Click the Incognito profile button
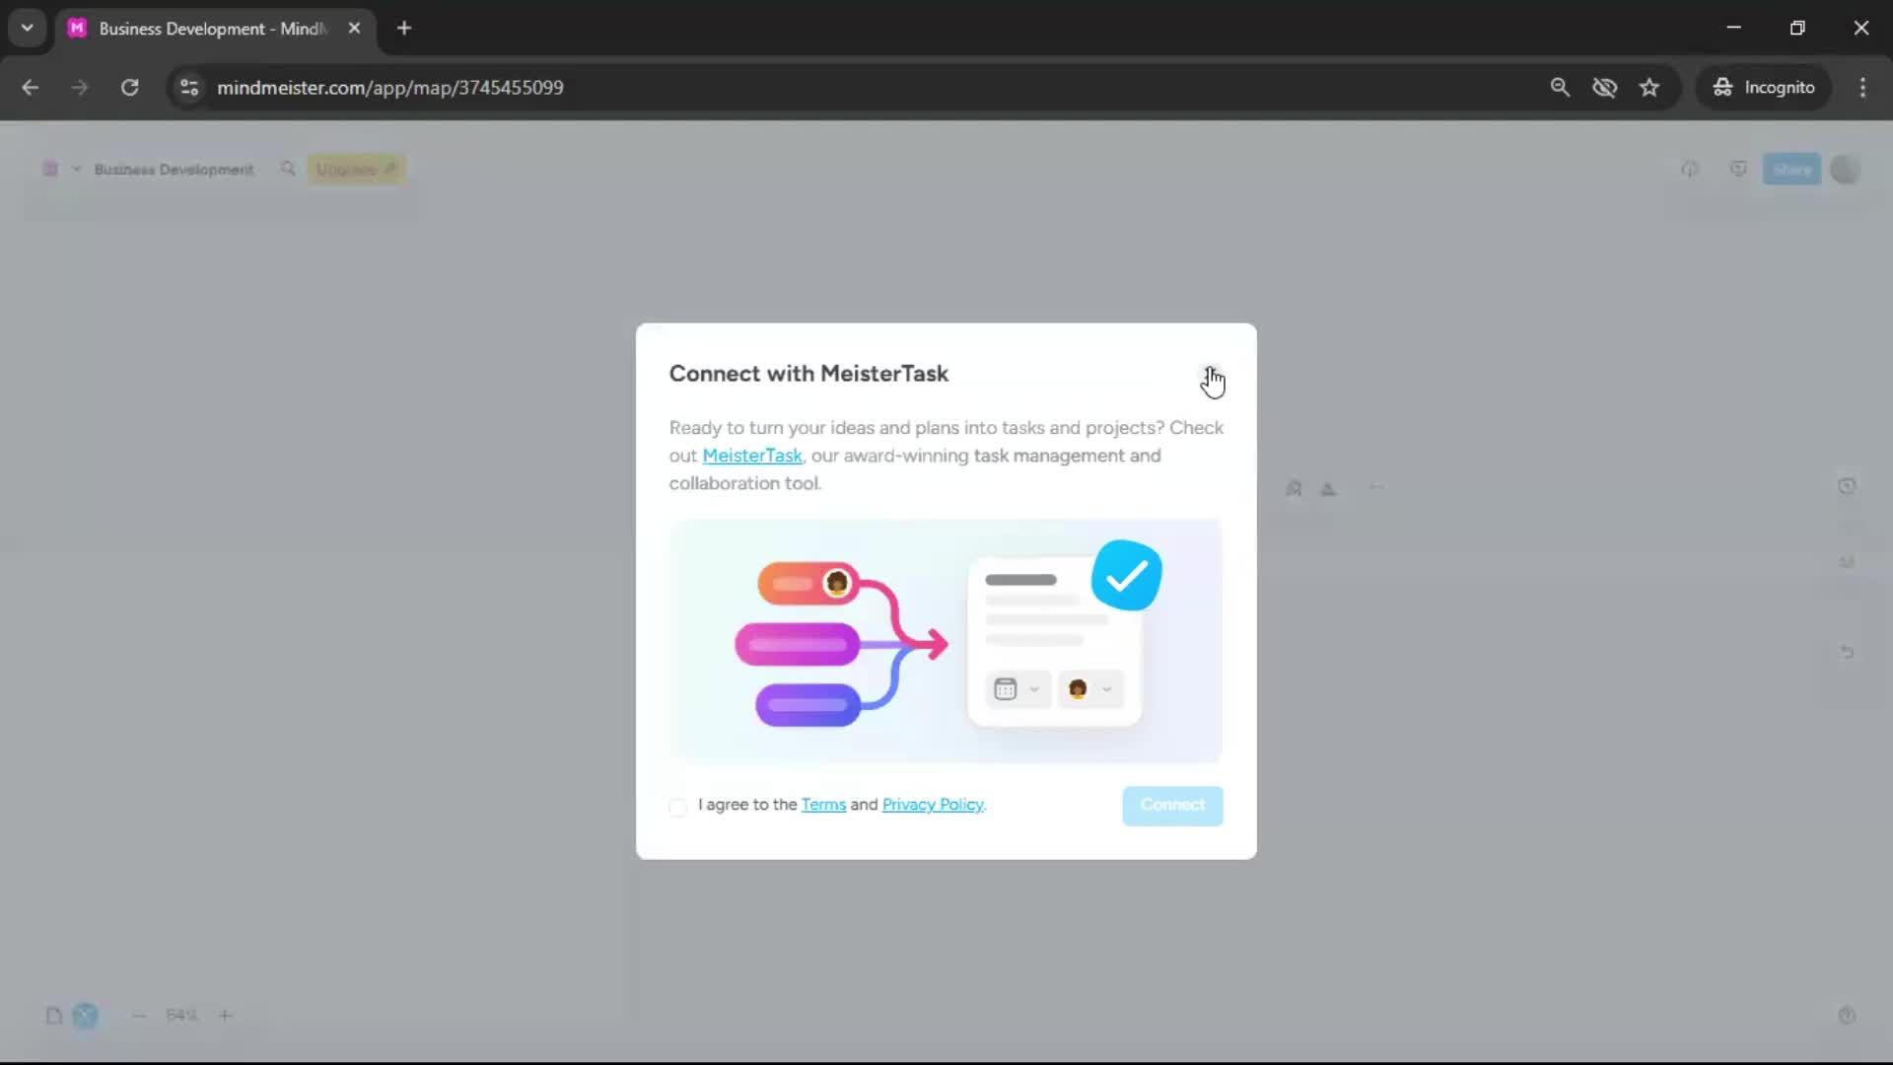This screenshot has width=1893, height=1065. (1764, 88)
